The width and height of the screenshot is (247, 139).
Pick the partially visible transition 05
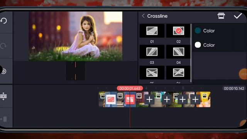pos(152,73)
